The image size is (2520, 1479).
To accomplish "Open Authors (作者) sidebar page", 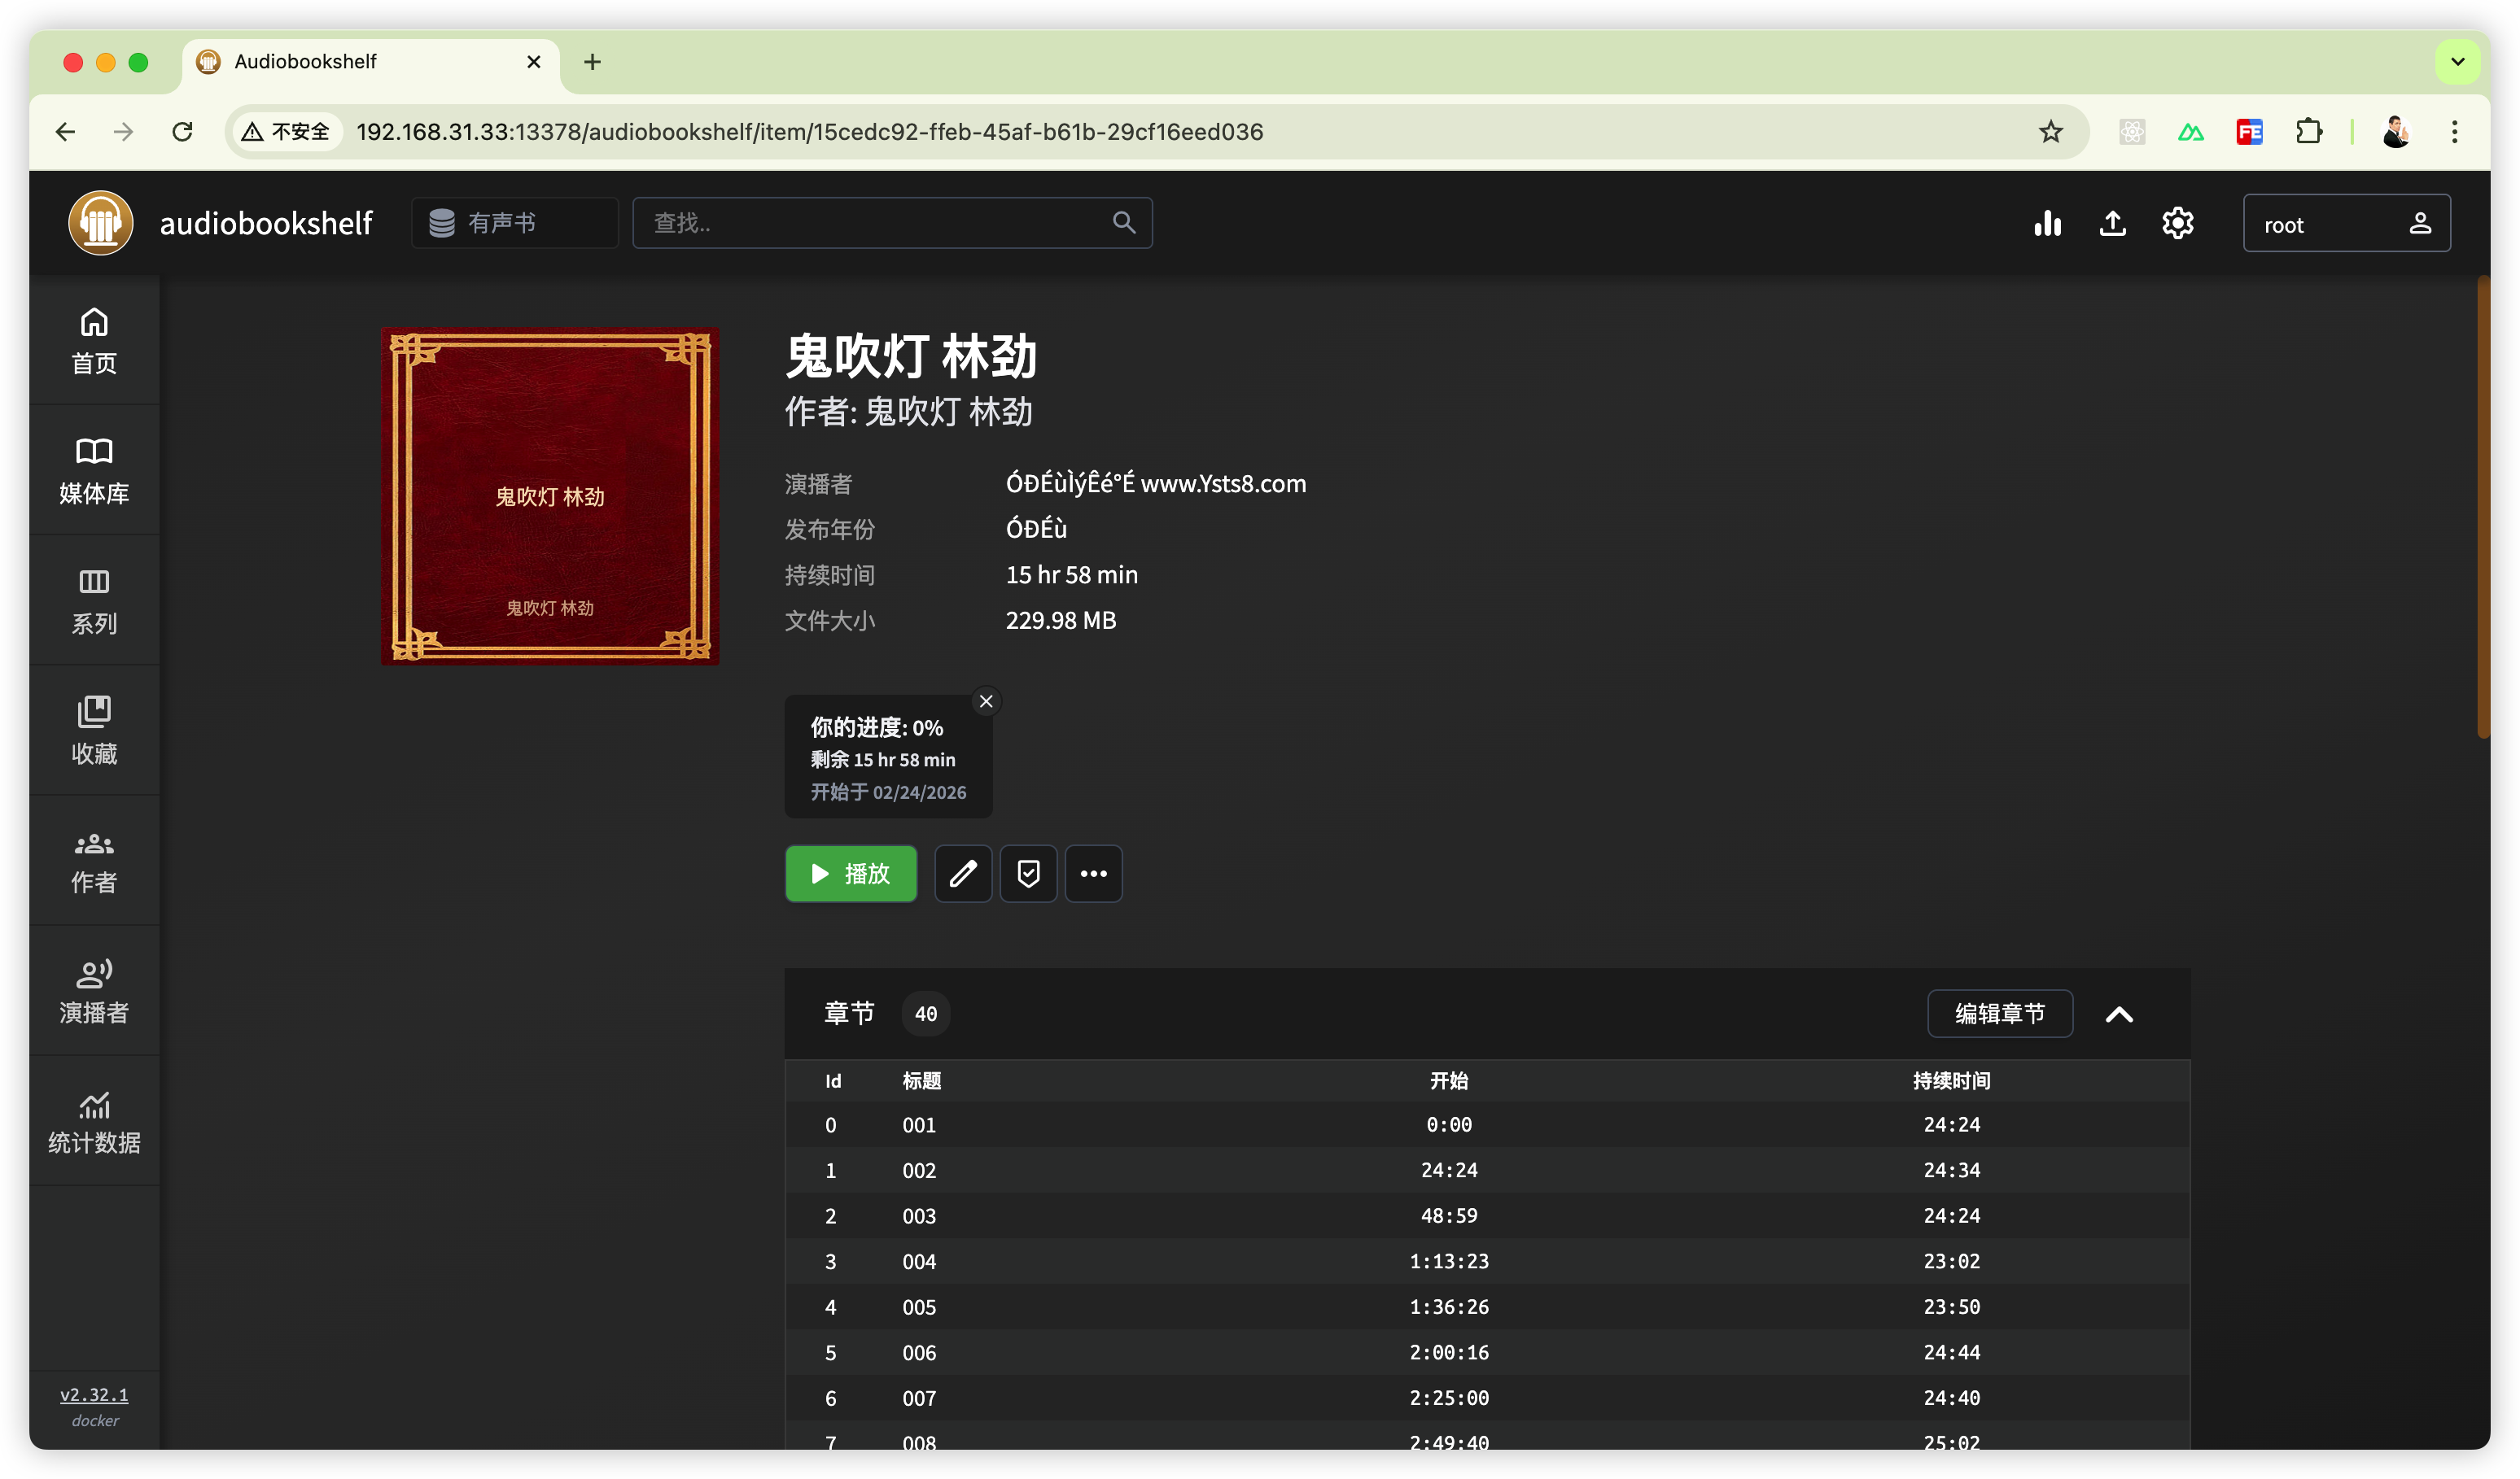I will pyautogui.click(x=94, y=861).
